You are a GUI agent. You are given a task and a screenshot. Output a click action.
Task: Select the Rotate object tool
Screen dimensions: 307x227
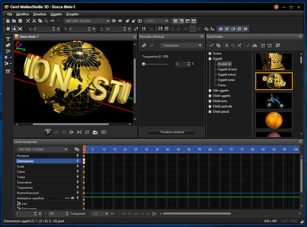(14, 29)
